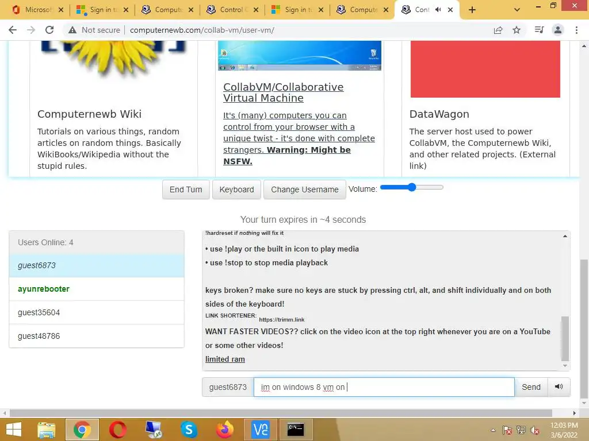Viewport: 589px width, 441px height.
Task: Click the Not secure warning icon
Action: [x=72, y=30]
